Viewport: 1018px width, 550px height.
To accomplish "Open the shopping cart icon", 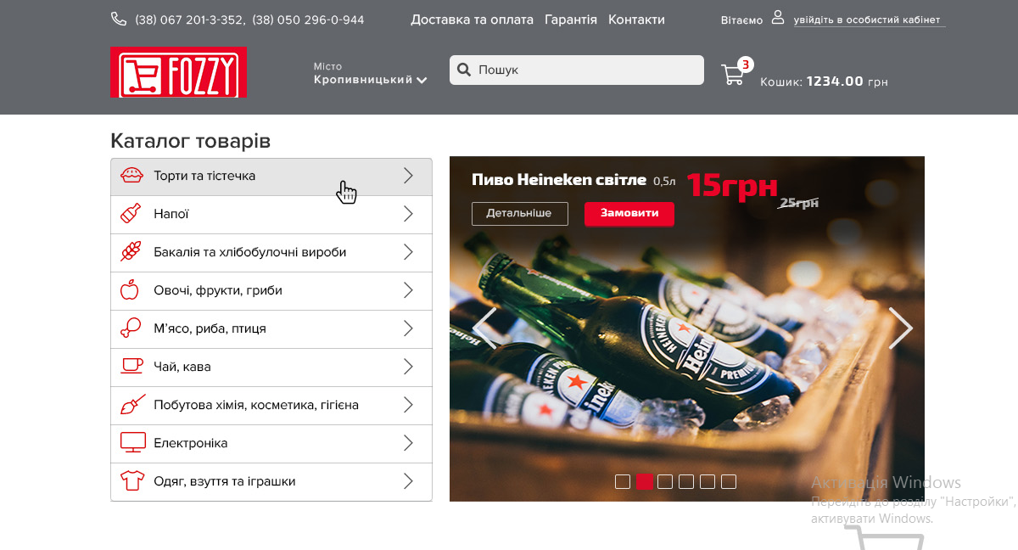I will point(732,76).
